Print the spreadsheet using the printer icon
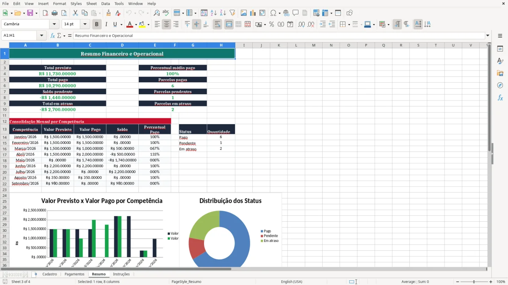Viewport: 508px width, 285px height. pos(54,13)
